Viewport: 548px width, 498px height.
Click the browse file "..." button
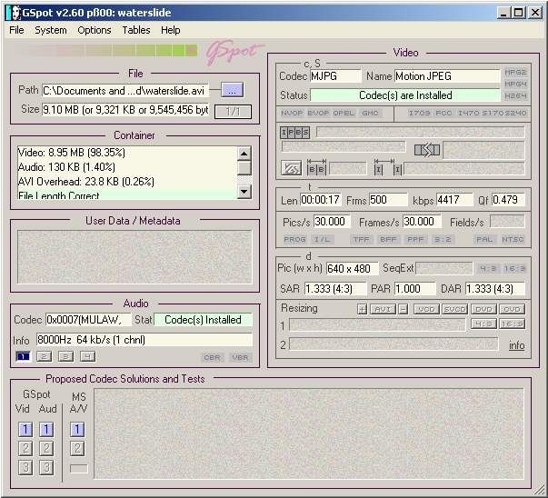(233, 90)
